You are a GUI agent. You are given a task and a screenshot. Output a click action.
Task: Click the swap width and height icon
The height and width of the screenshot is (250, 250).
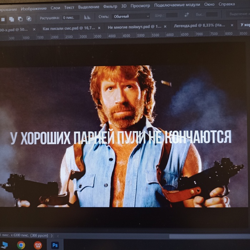click(x=186, y=15)
